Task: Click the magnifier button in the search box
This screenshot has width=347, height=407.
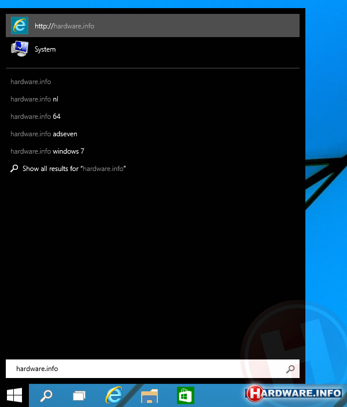Action: pyautogui.click(x=290, y=369)
